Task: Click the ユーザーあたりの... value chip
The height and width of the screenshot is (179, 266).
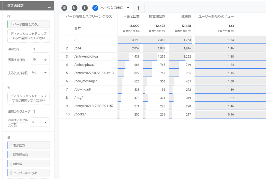Action: [29, 173]
